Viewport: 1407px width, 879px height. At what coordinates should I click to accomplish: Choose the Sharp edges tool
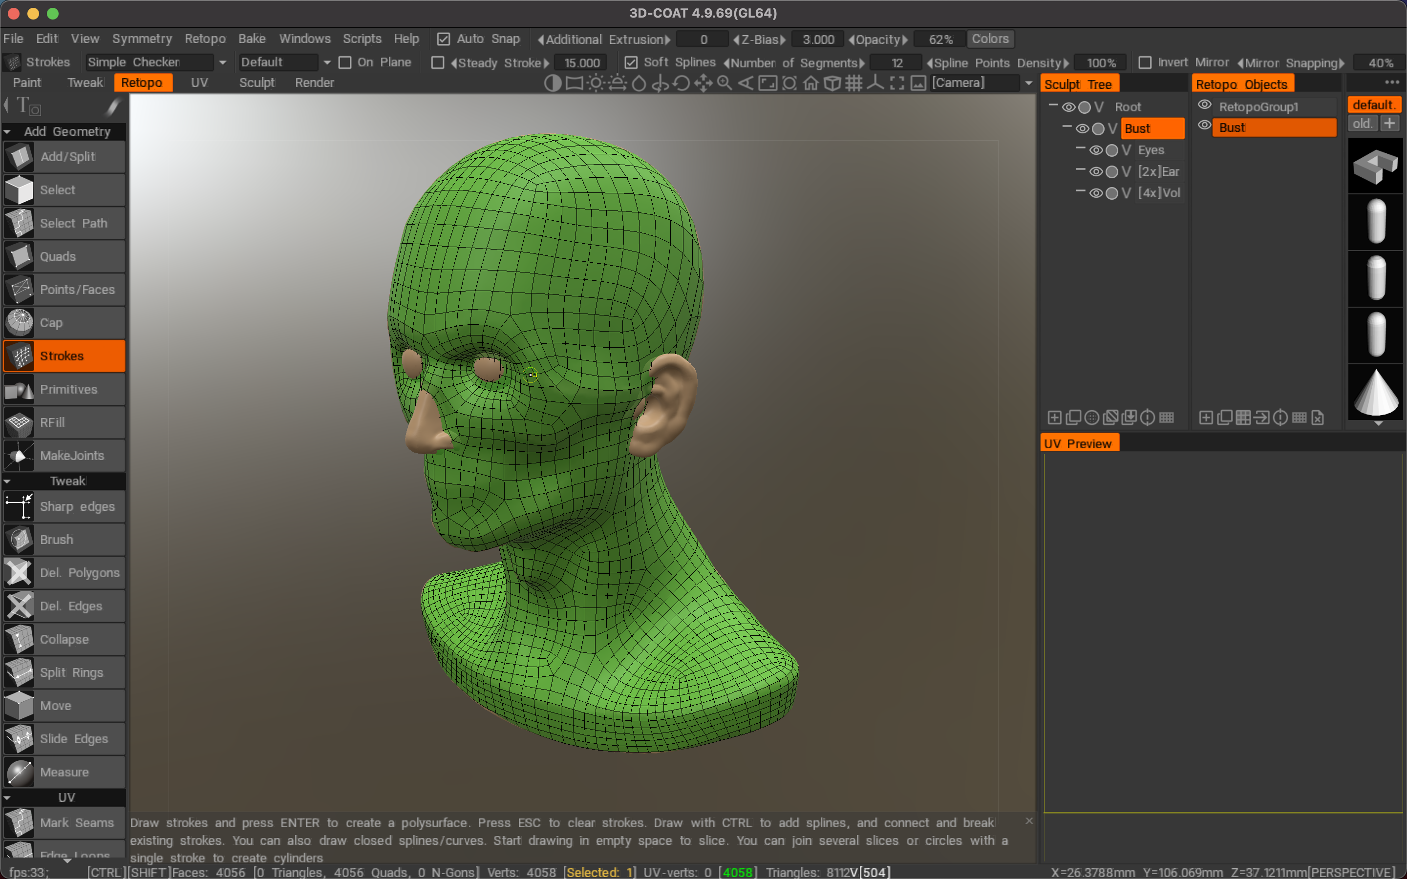pyautogui.click(x=64, y=506)
